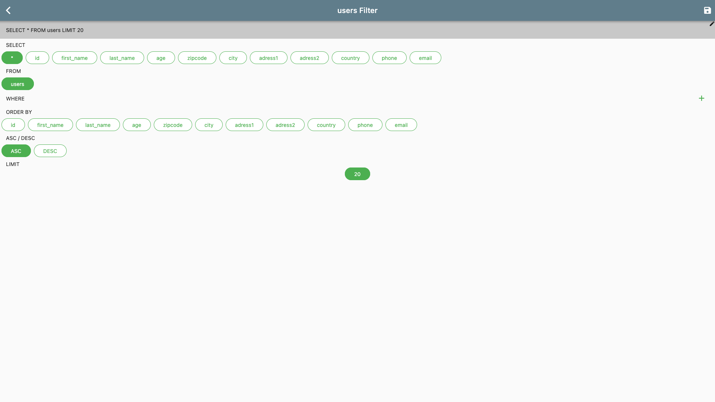715x402 pixels.
Task: Click the back arrow icon
Action: 8,10
